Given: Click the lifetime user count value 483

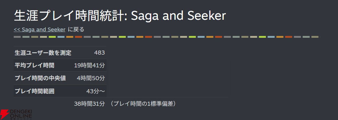Looking at the screenshot, I should click(x=99, y=53).
